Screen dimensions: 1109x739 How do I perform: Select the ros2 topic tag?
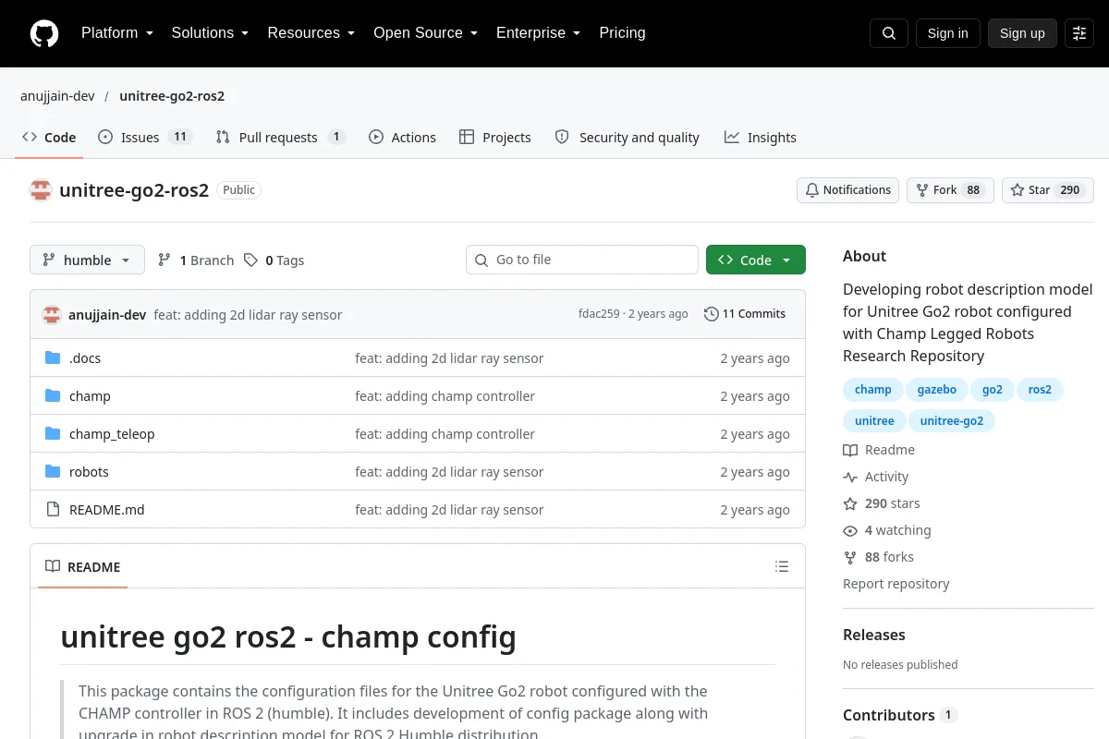1040,390
